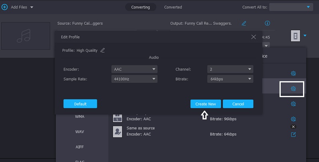The image size is (319, 162).
Task: Close the Edit Profile dialog
Action: pos(253,37)
